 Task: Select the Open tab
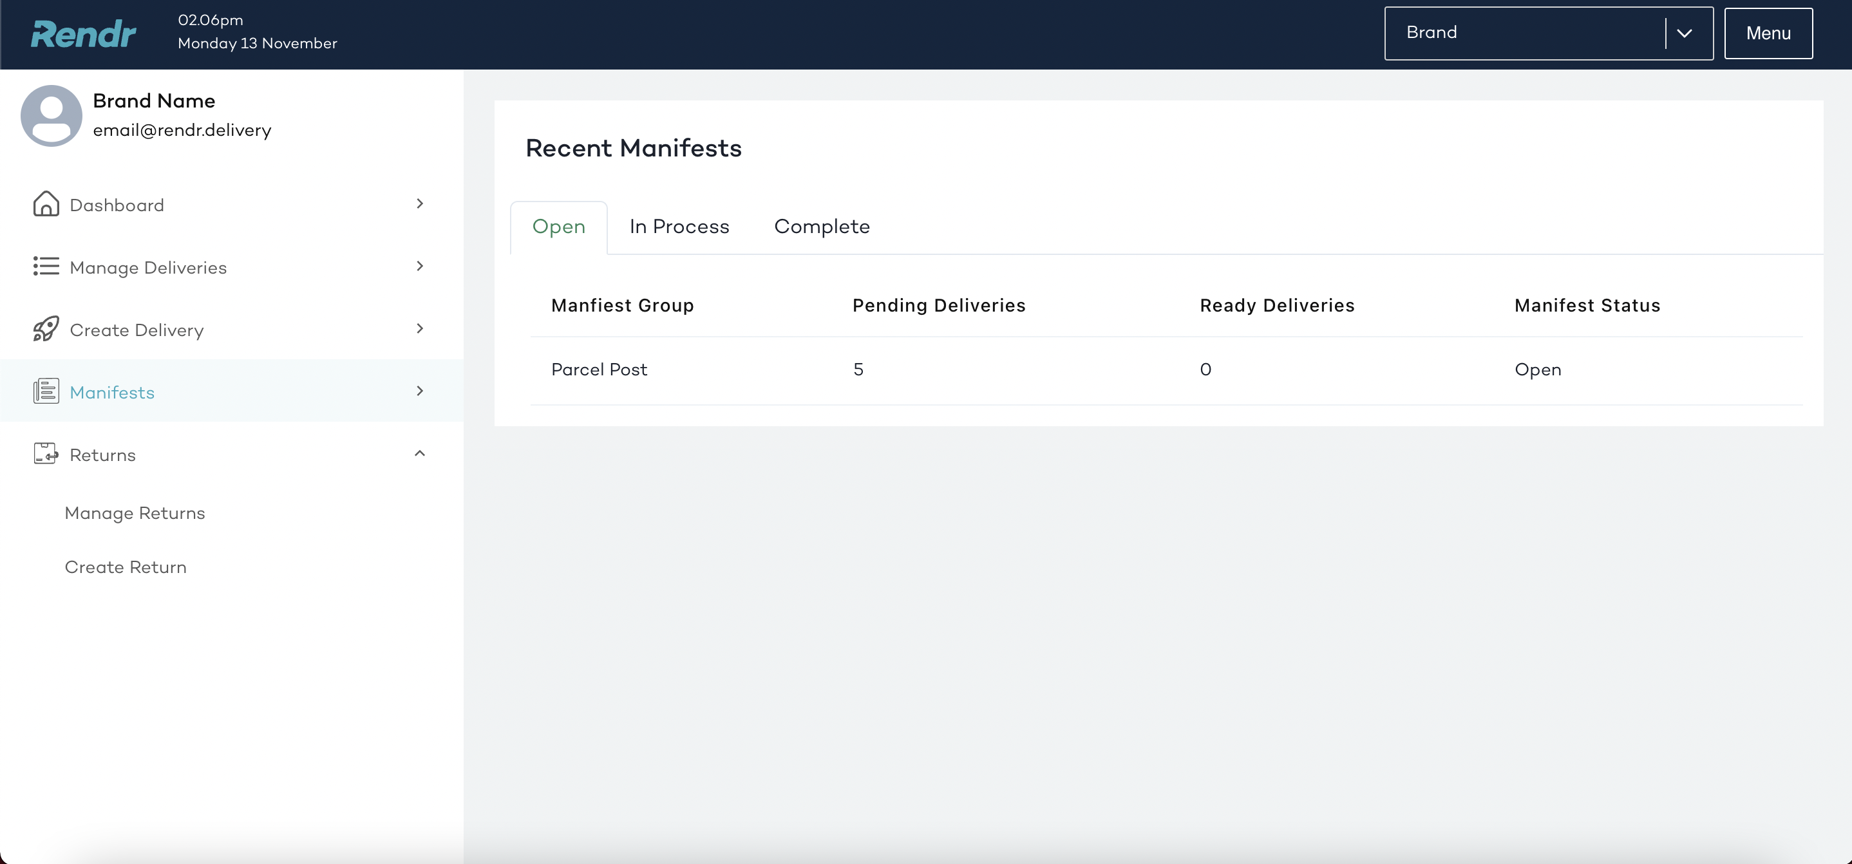558,227
